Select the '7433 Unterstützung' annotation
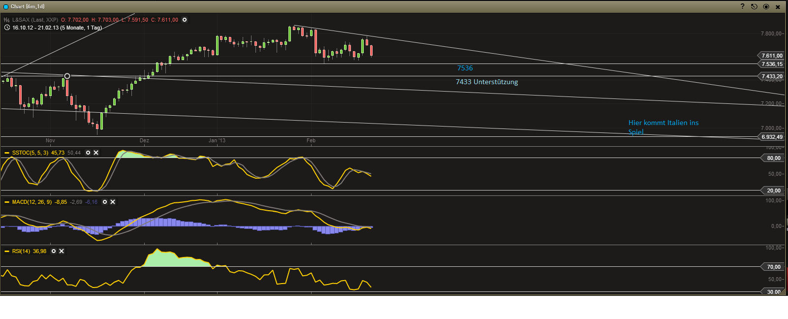 coord(487,82)
